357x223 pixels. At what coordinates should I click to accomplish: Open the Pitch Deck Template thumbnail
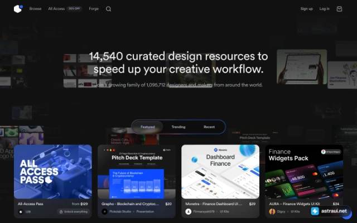(x=137, y=172)
